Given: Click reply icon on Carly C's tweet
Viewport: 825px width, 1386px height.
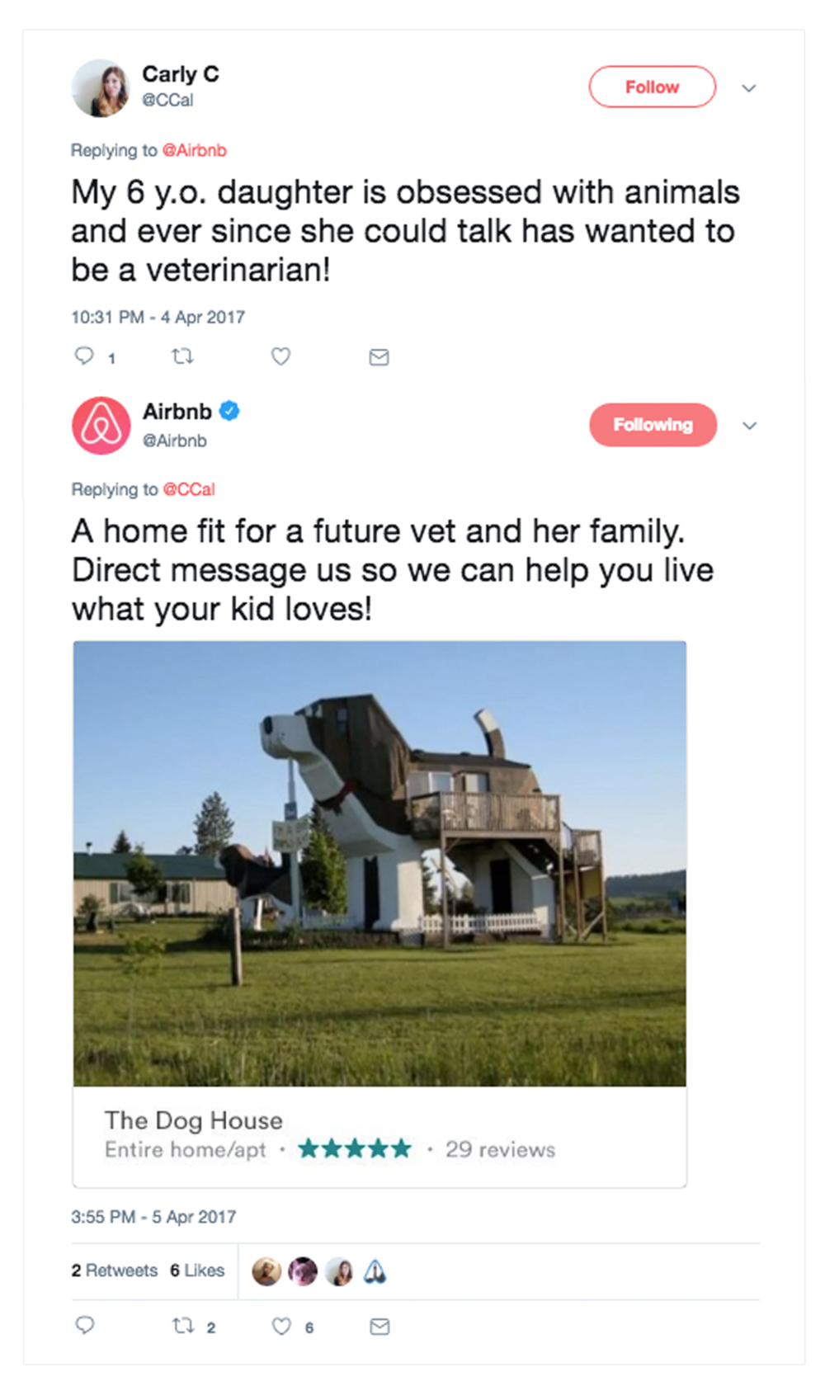Looking at the screenshot, I should tap(84, 356).
